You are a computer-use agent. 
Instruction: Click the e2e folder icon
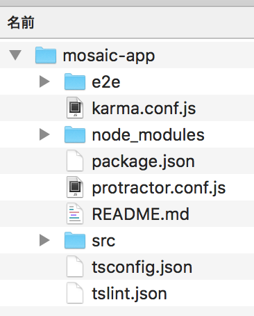[75, 81]
